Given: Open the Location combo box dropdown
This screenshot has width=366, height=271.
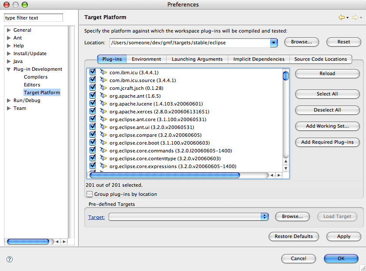Looking at the screenshot, I should point(274,43).
